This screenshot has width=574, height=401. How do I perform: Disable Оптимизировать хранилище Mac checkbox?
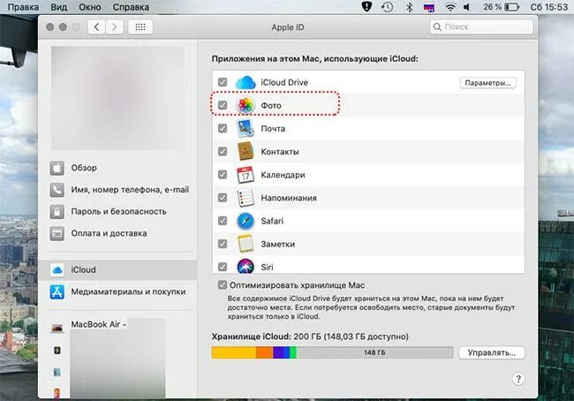point(223,285)
